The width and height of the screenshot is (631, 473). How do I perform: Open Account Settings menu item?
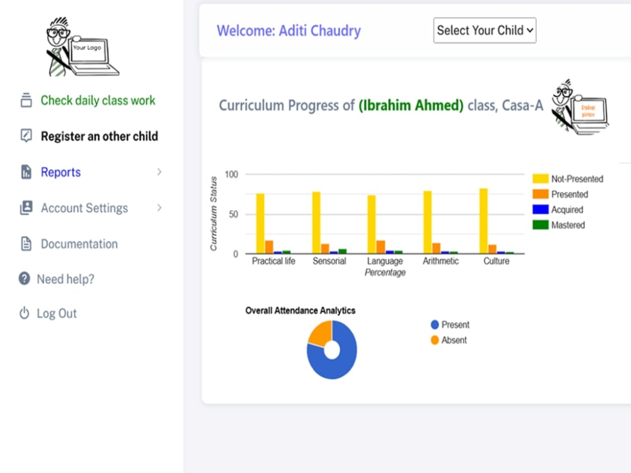coord(85,208)
